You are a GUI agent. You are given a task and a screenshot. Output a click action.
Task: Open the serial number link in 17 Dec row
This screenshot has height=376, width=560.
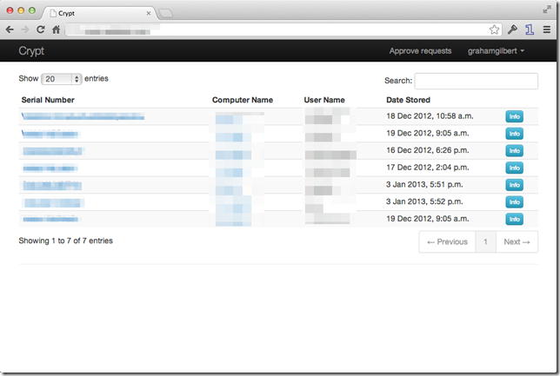pos(50,168)
